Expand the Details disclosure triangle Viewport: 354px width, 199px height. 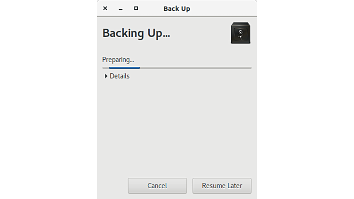[106, 76]
